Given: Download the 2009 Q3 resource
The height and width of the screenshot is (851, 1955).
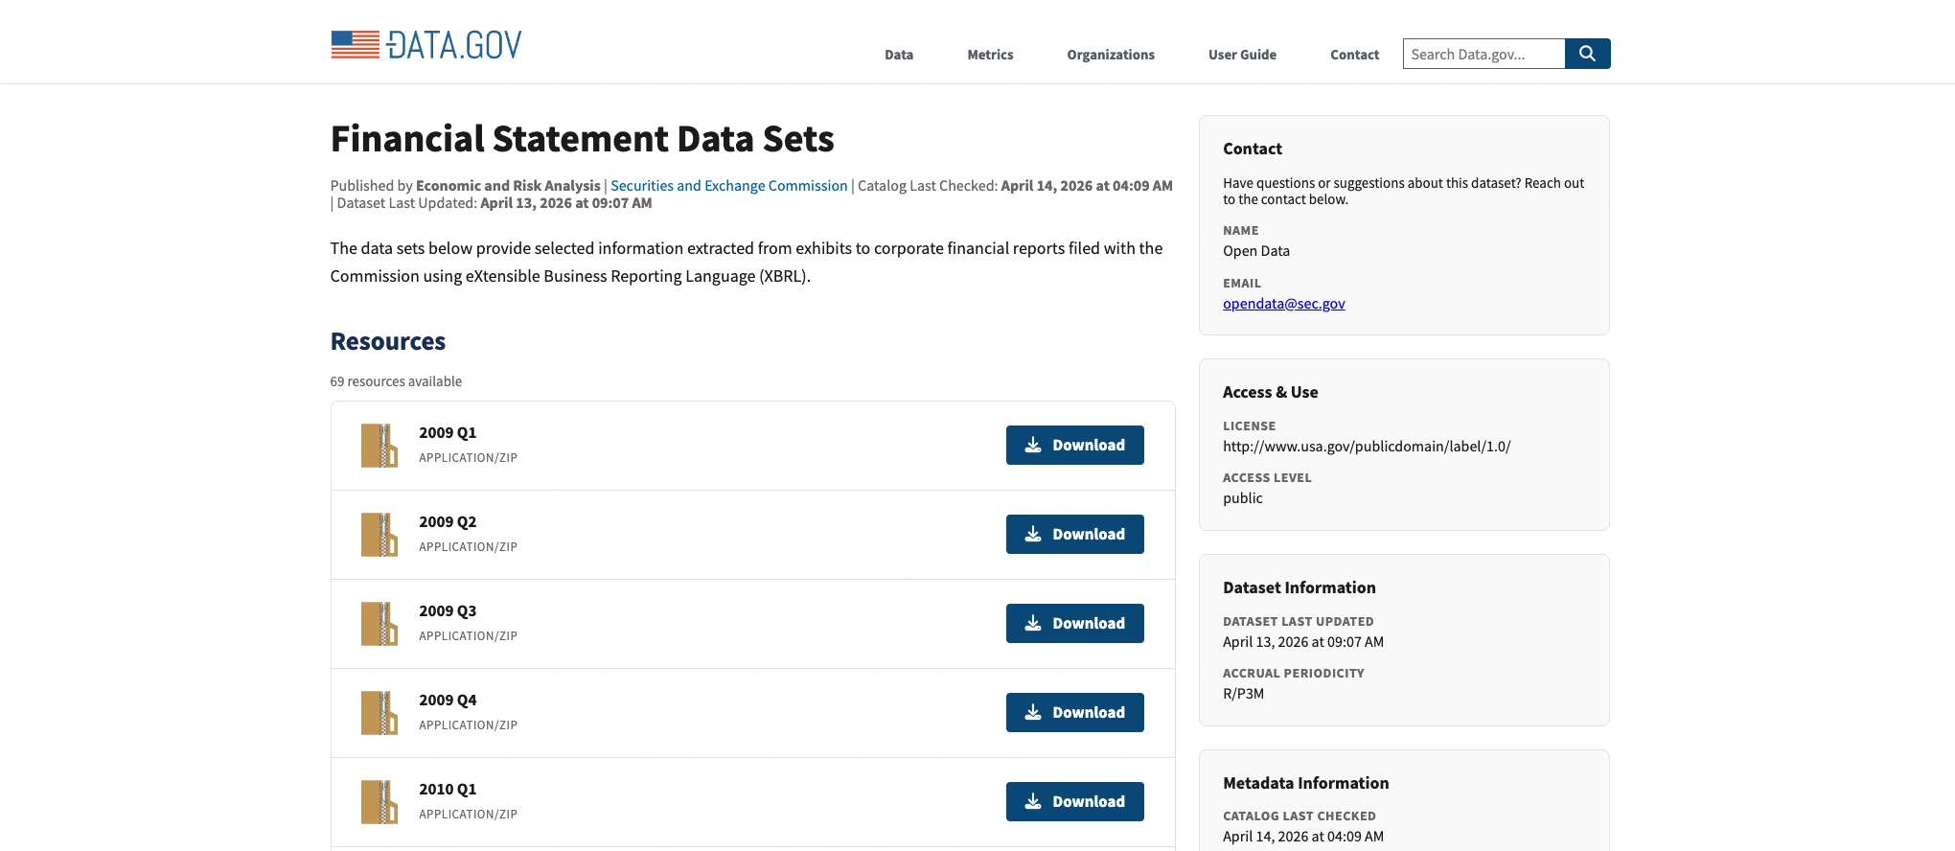Looking at the screenshot, I should pyautogui.click(x=1074, y=623).
